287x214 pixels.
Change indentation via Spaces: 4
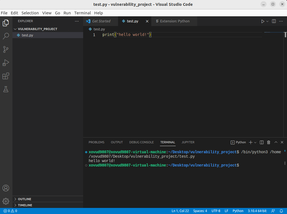click(200, 211)
